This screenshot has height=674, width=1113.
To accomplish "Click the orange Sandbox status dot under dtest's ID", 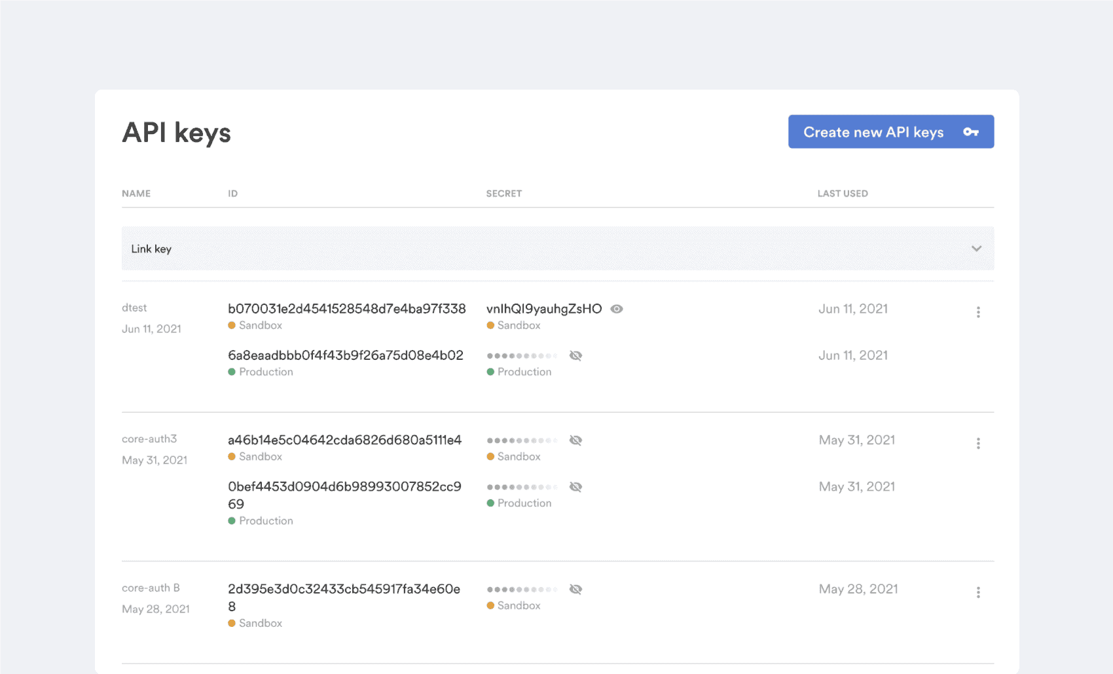I will (232, 325).
